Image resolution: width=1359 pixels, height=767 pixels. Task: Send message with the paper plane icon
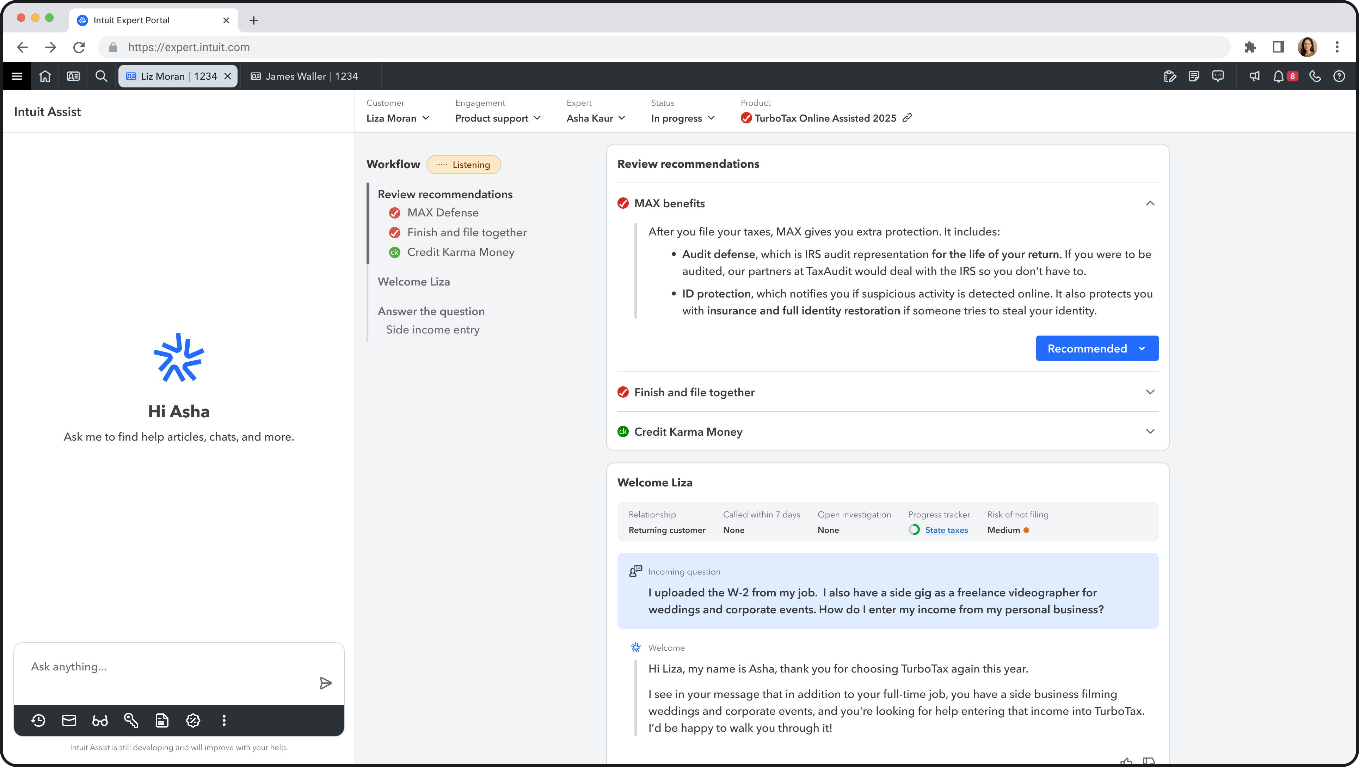click(326, 683)
